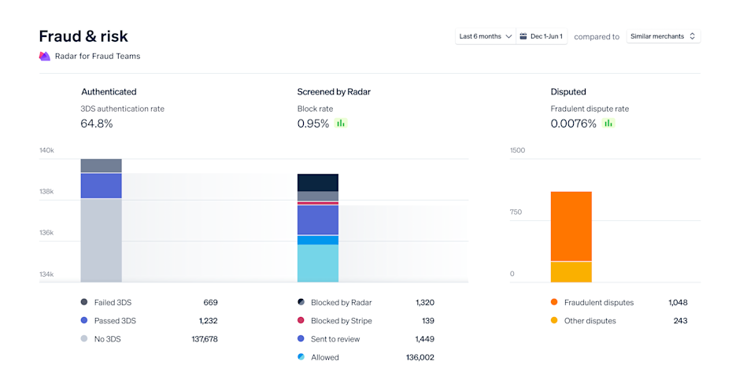Click the light grey No 3DS bar segment
This screenshot has height=391, width=732.
[101, 240]
